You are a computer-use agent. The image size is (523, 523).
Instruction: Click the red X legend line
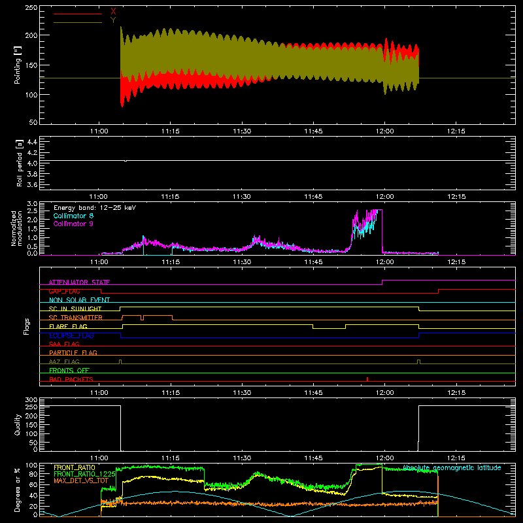[77, 14]
